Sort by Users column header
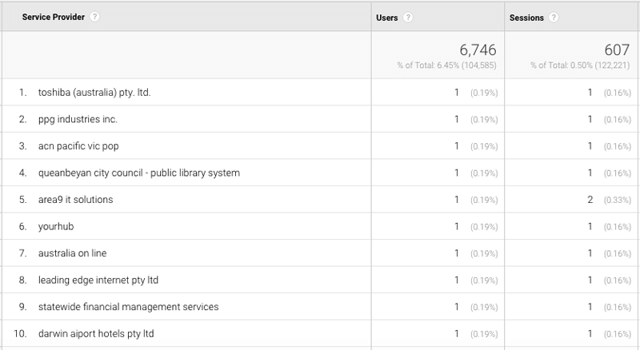 click(386, 18)
